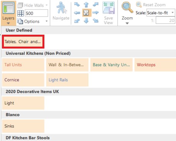This screenshot has width=176, height=141.
Task: Click the Zoom magnifier icon
Action: coord(127,7)
